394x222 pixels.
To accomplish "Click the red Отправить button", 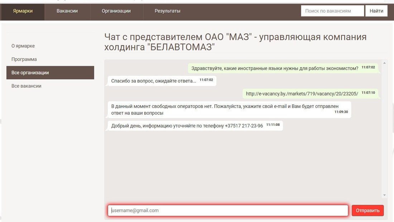I will click(x=367, y=211).
